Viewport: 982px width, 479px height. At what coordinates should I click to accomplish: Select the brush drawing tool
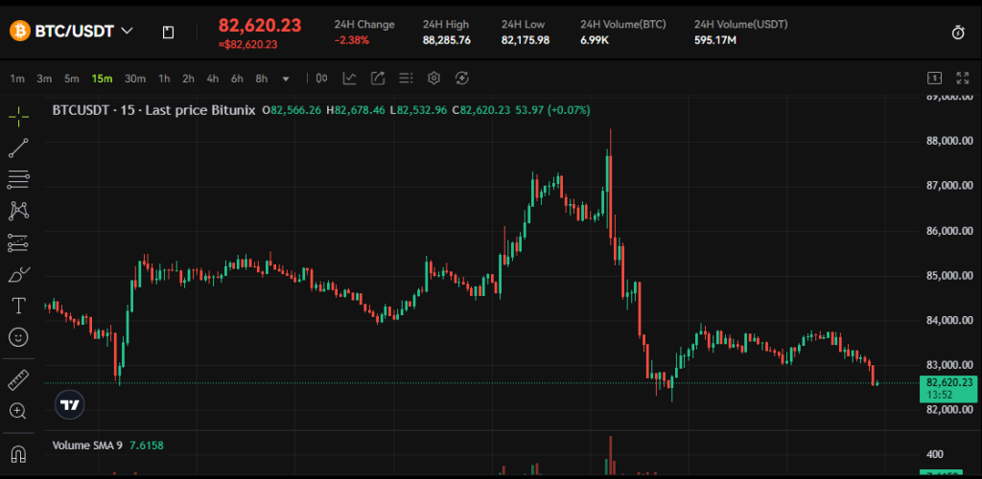19,275
